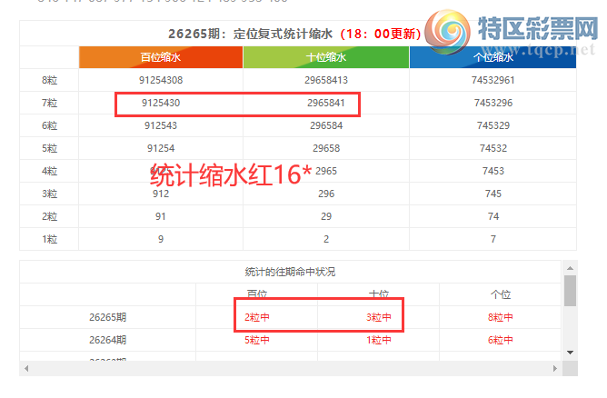Click the 3粒 row label
The height and width of the screenshot is (398, 607).
tap(50, 194)
